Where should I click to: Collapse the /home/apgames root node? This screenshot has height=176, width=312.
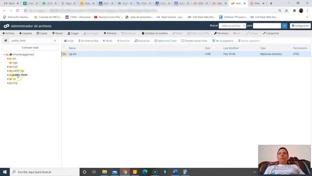(x=4, y=54)
